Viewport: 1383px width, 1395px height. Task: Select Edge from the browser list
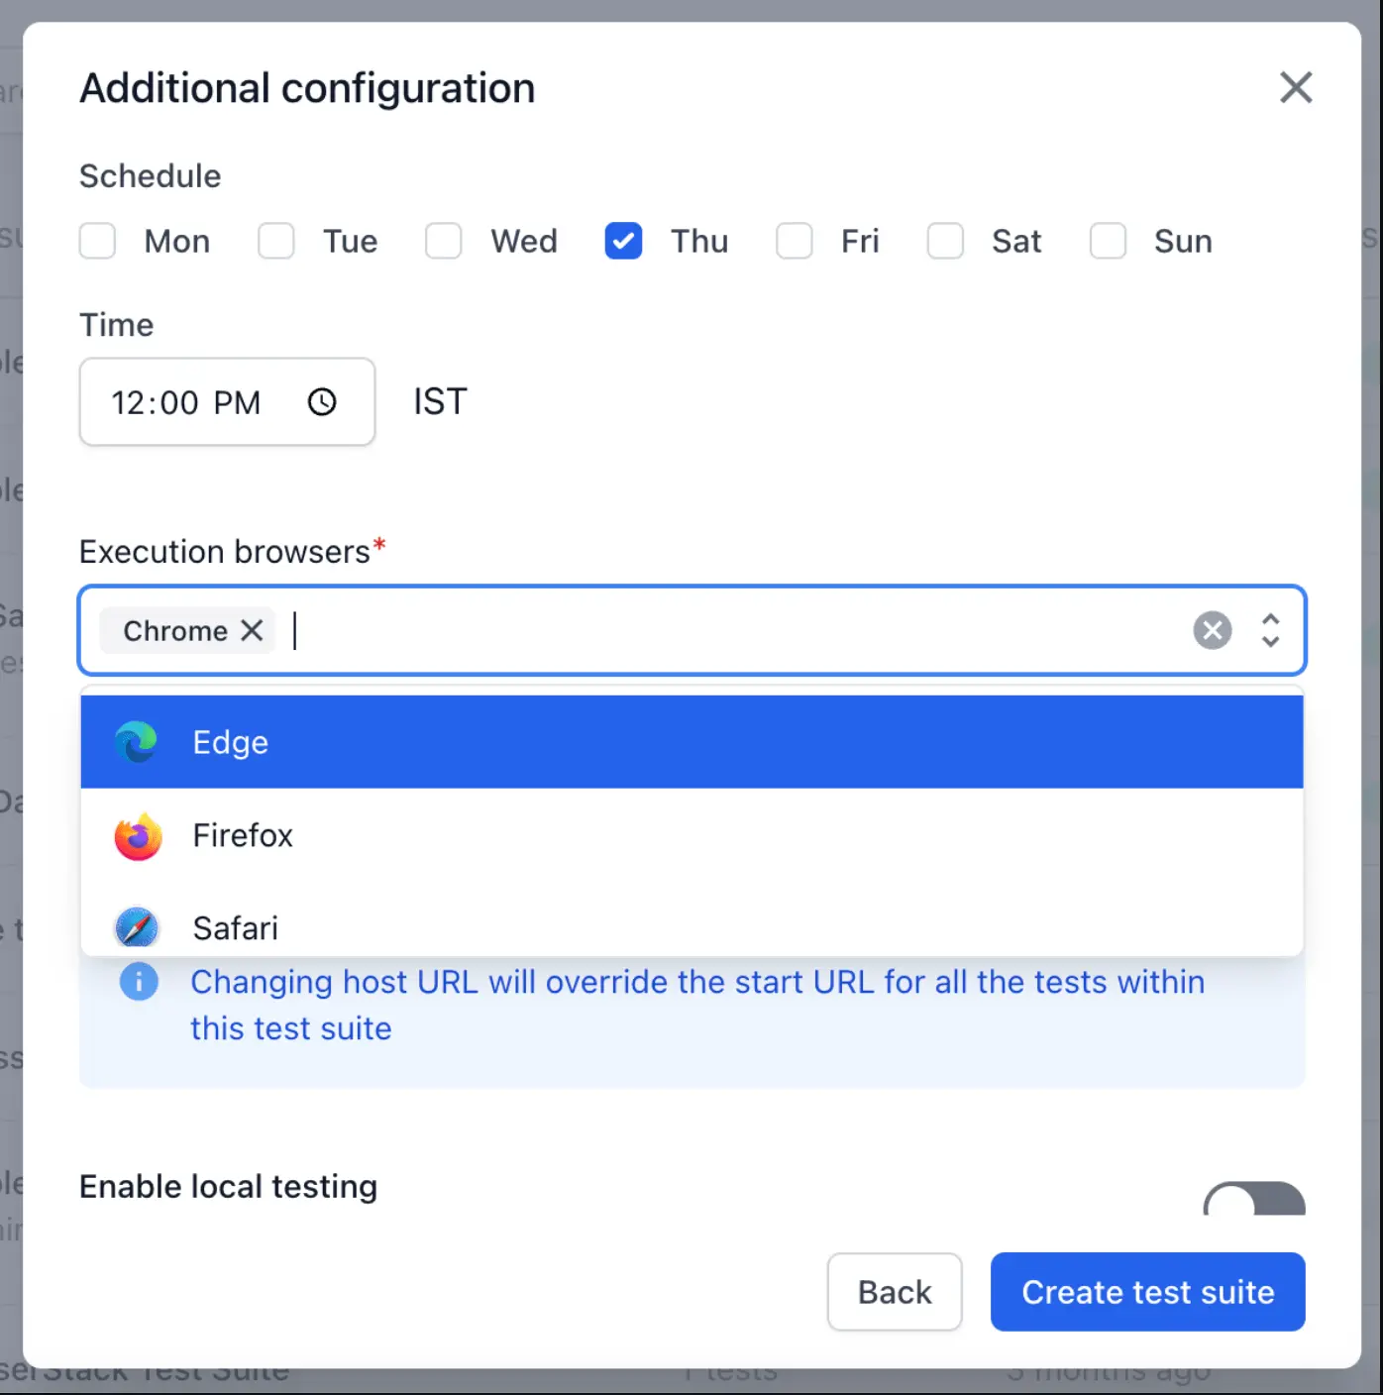pos(691,742)
